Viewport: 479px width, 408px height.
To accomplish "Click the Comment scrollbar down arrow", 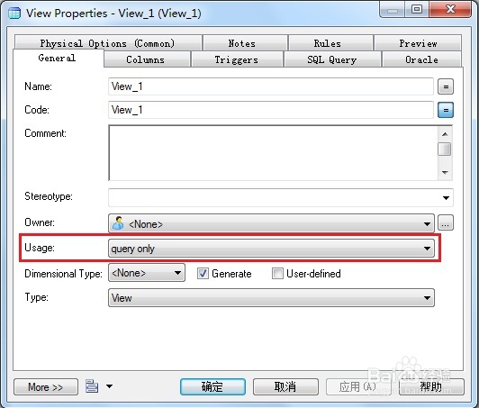I will tap(445, 173).
